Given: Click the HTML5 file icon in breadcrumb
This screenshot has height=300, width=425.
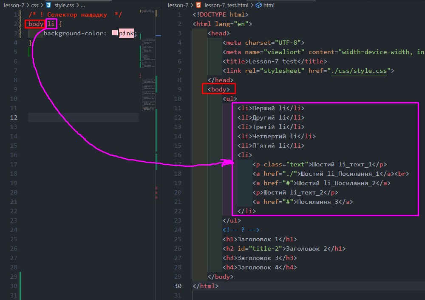Looking at the screenshot, I should (198, 5).
